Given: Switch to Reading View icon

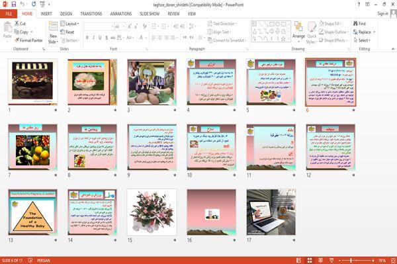Looking at the screenshot, I should (x=320, y=260).
